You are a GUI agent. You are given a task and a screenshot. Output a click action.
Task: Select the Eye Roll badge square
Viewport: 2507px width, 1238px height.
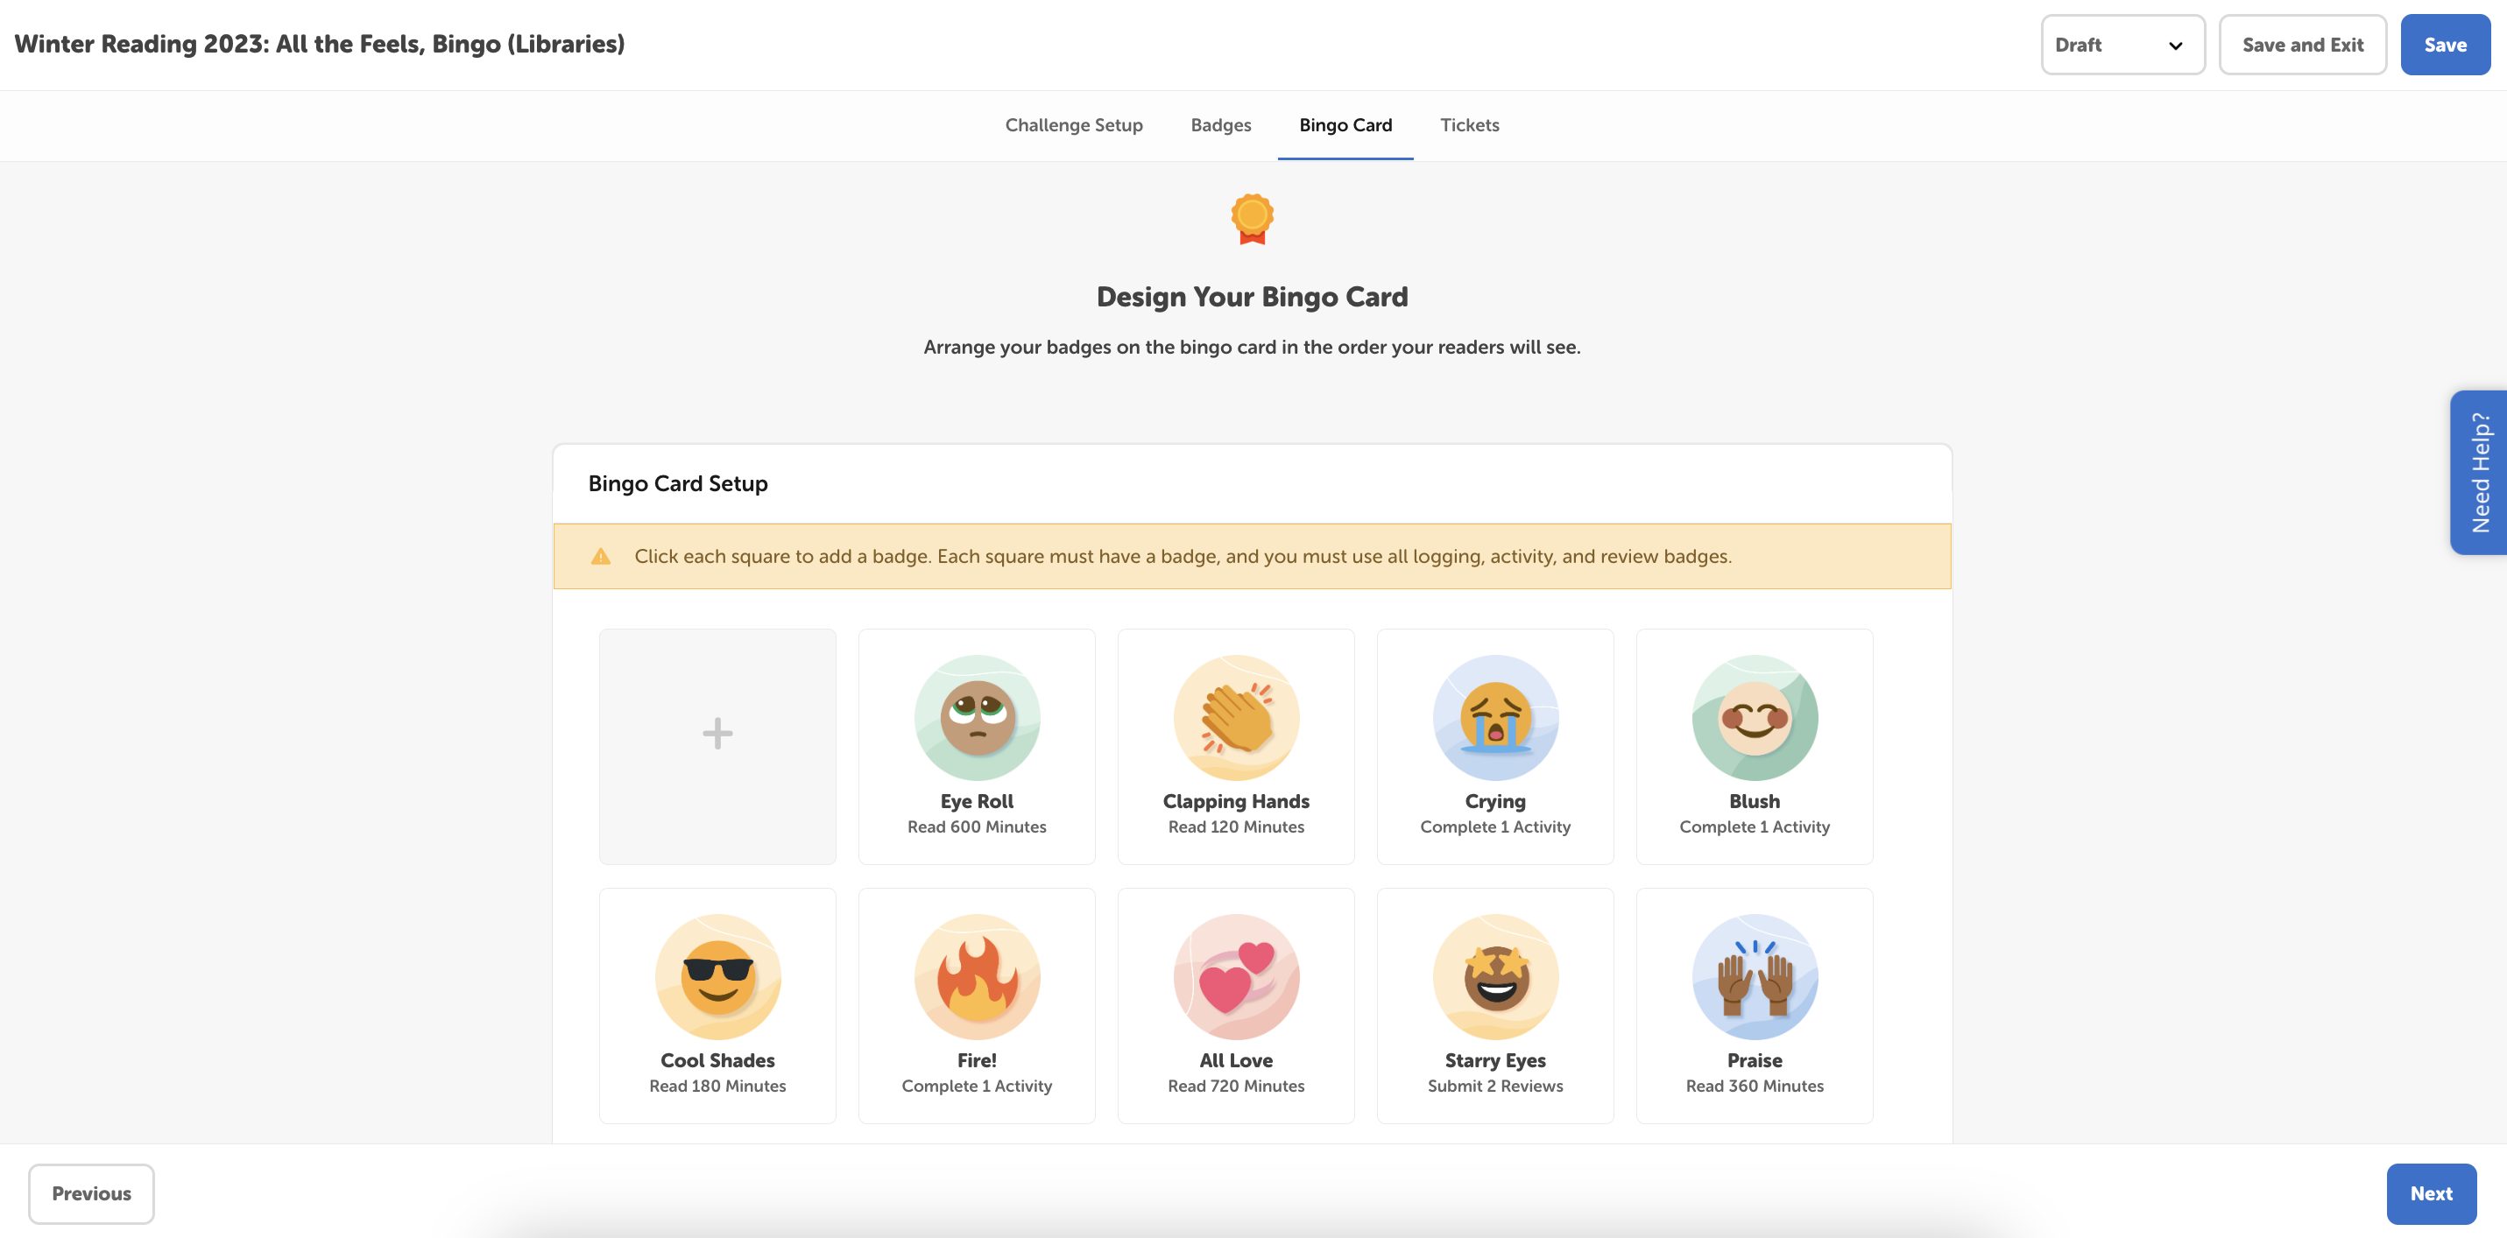click(976, 746)
